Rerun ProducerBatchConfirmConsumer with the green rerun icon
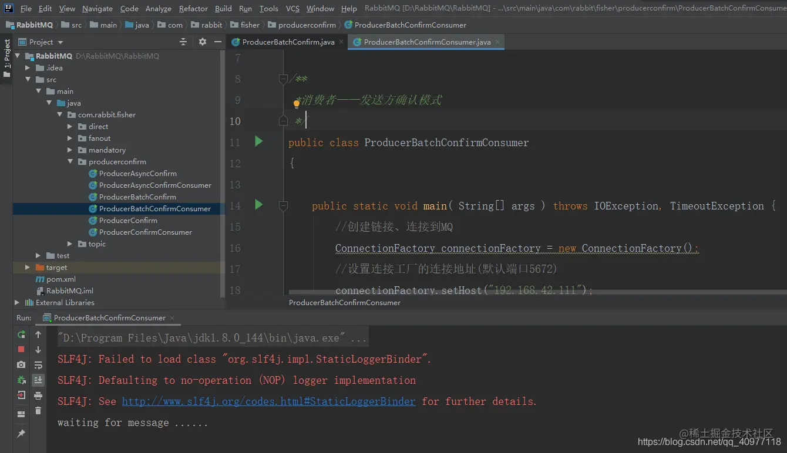 21,334
